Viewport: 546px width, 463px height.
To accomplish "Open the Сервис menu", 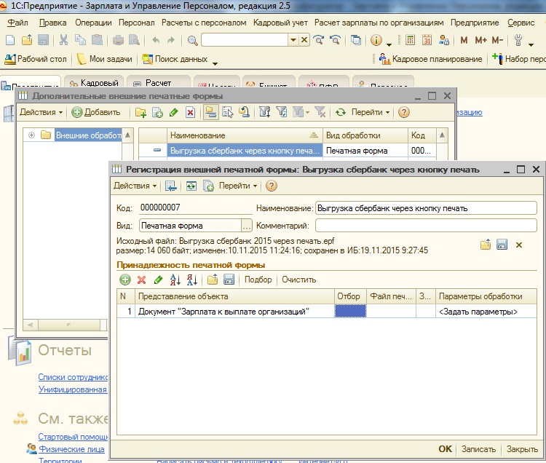I will [x=521, y=23].
